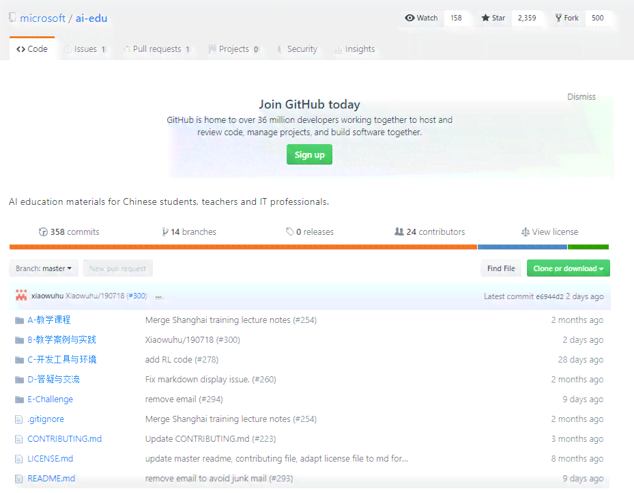Click the orange segment of the language bar
The image size is (634, 493).
244,246
